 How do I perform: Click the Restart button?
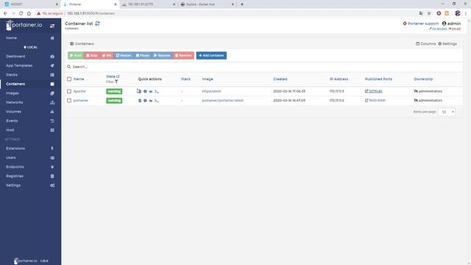tap(124, 56)
